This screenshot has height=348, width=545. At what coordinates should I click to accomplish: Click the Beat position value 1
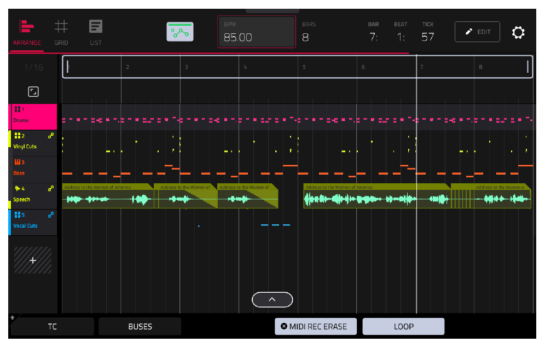tap(401, 37)
